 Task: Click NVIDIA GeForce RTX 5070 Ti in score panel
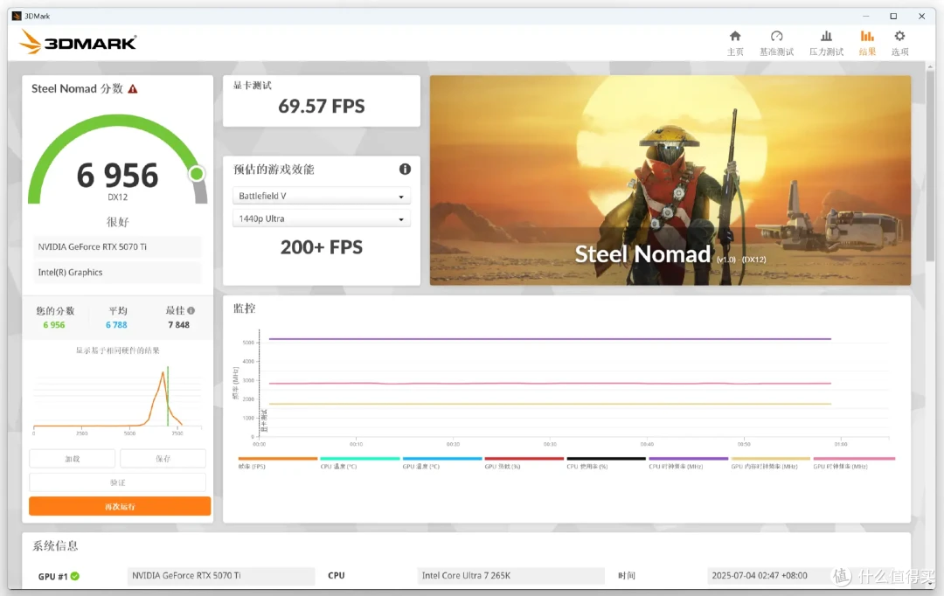(117, 246)
